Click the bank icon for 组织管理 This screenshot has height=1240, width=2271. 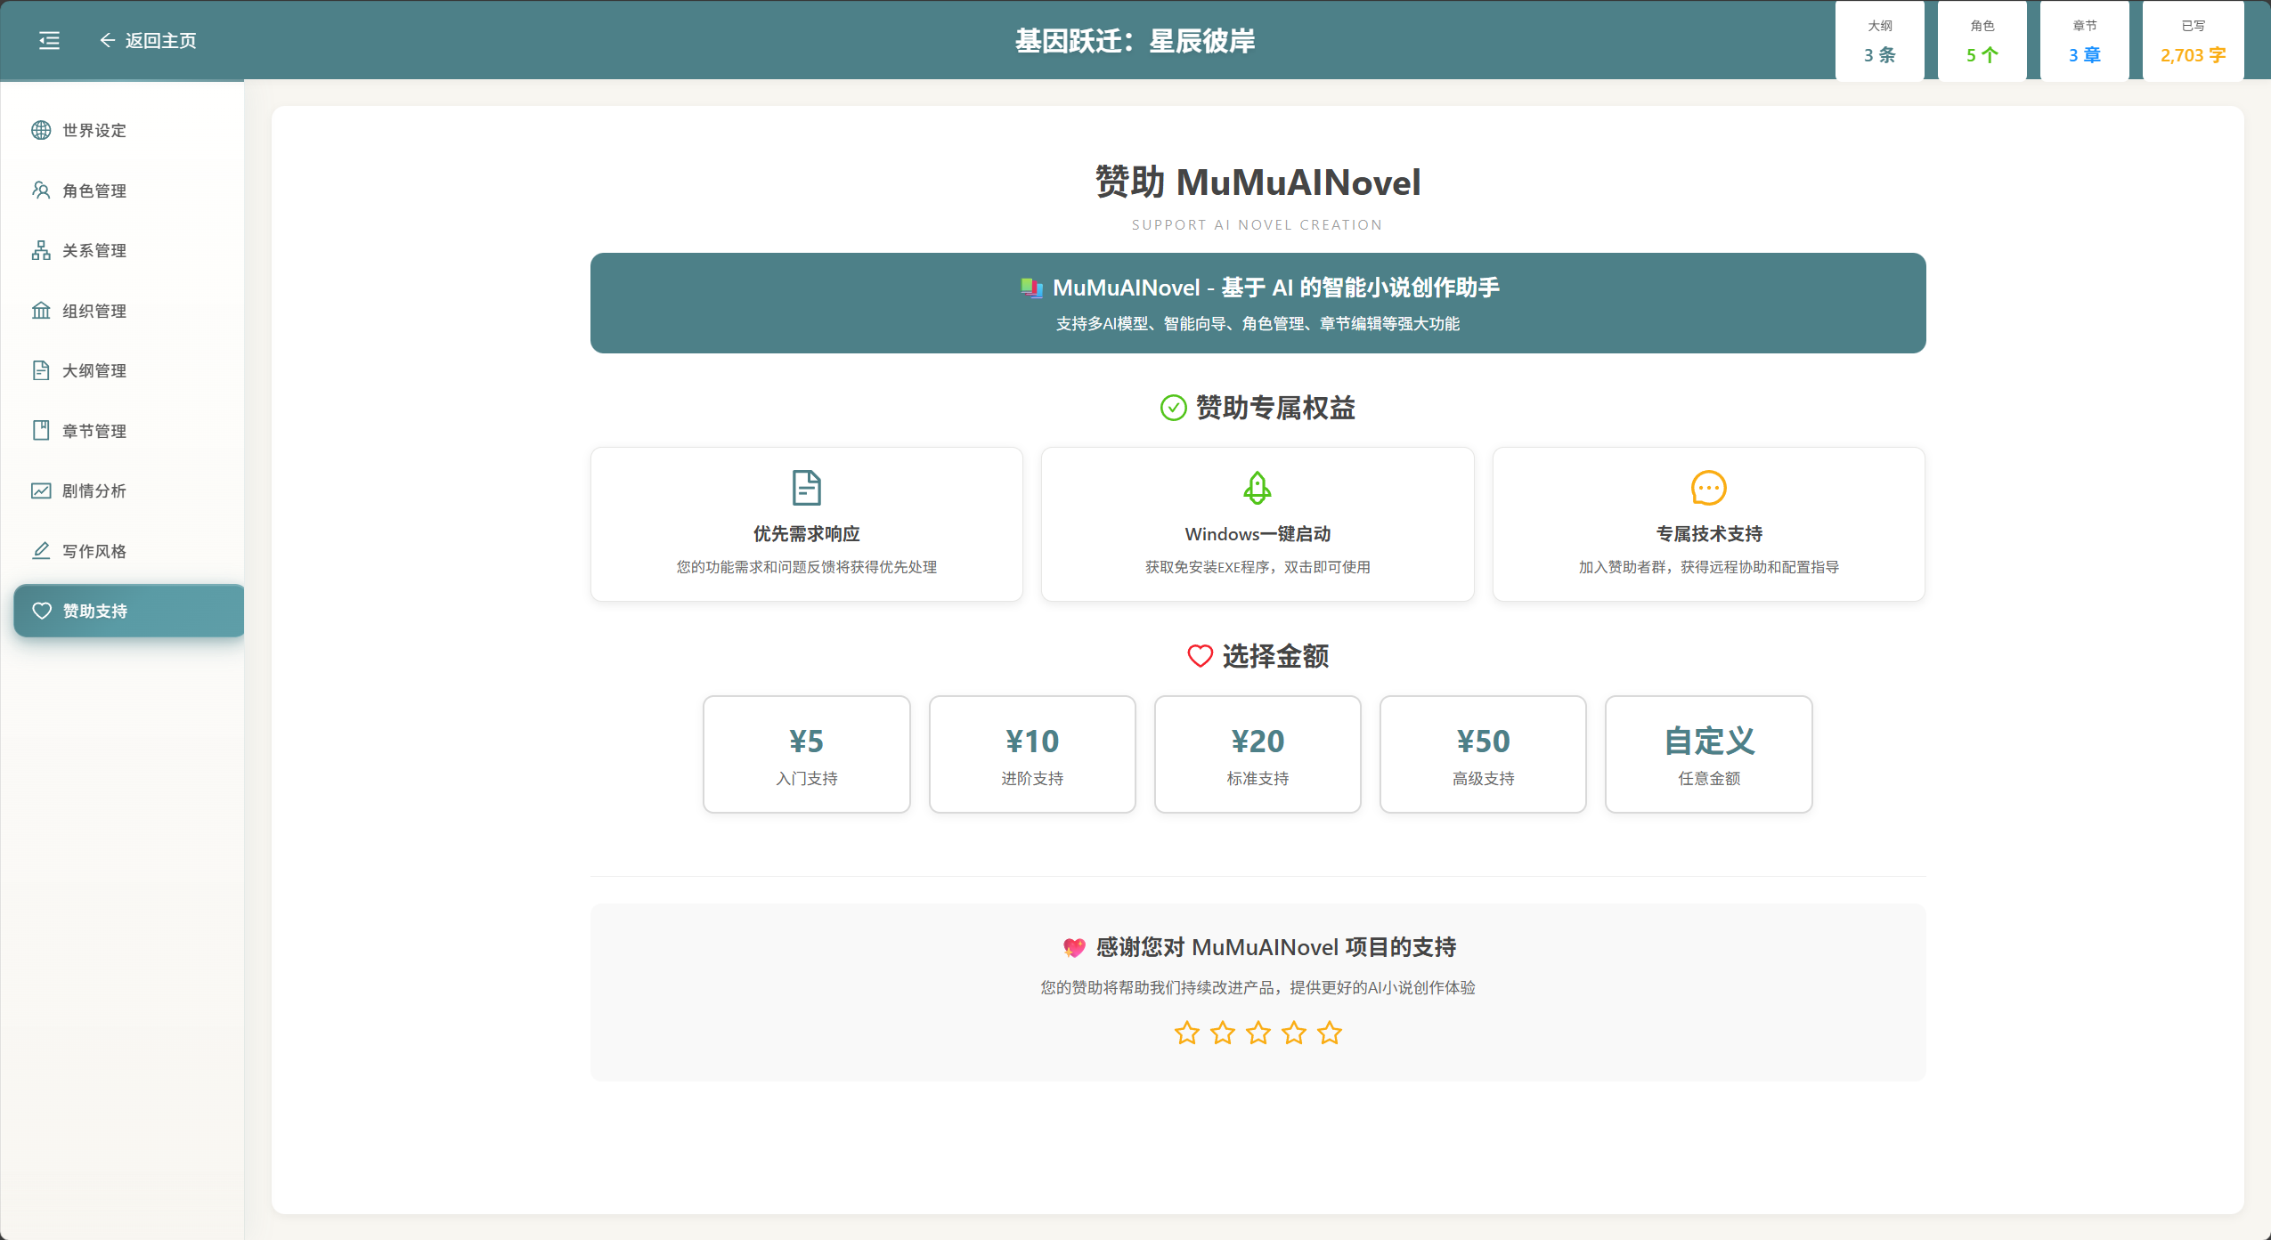pos(41,311)
